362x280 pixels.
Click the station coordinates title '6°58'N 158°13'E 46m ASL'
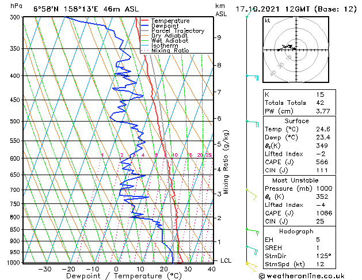click(x=86, y=9)
